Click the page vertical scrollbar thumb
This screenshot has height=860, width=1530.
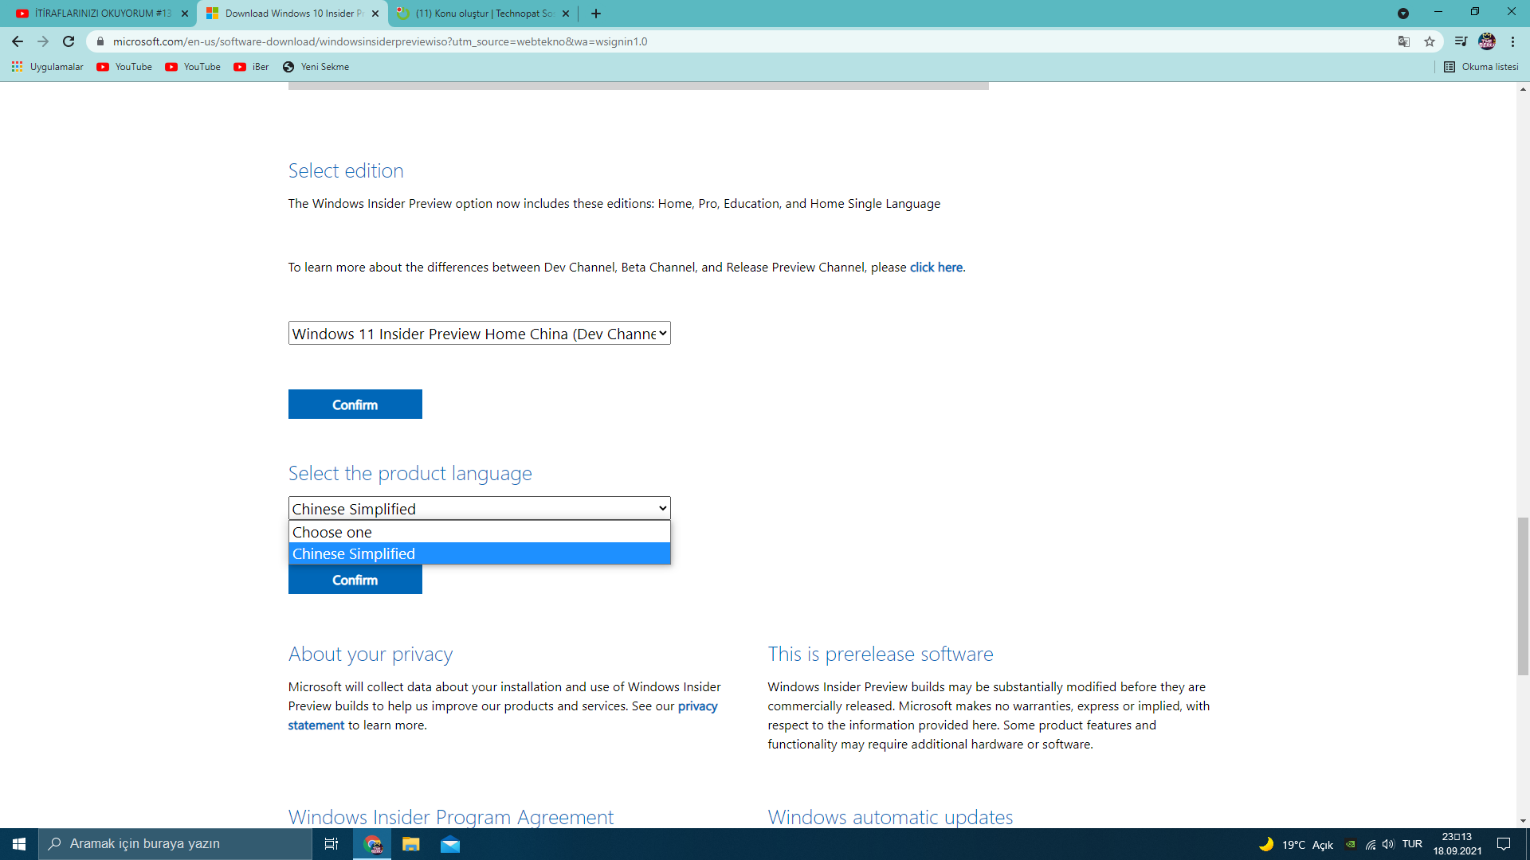pos(1523,597)
